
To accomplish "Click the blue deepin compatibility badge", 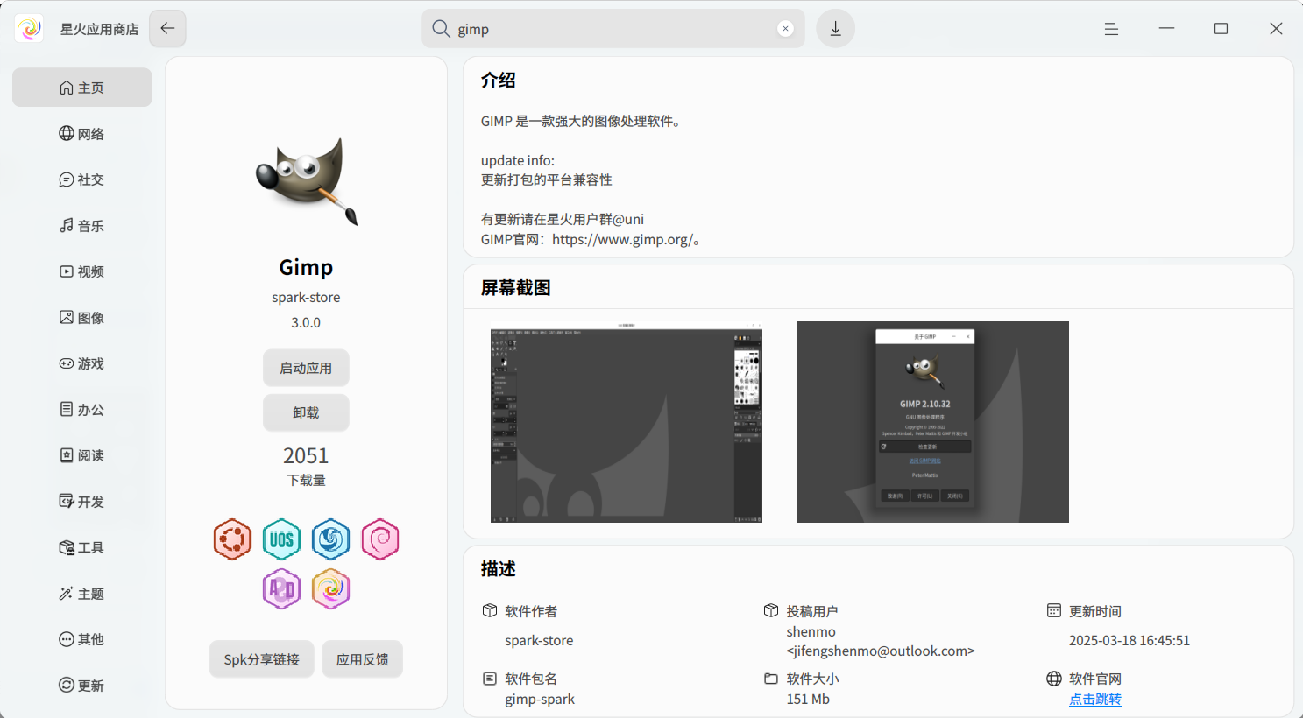I will click(x=331, y=539).
